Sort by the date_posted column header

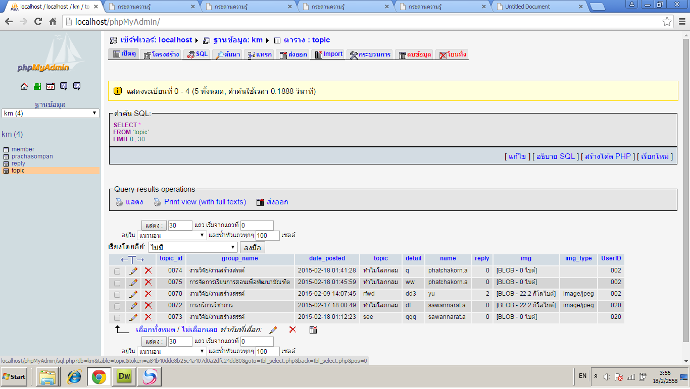point(327,258)
